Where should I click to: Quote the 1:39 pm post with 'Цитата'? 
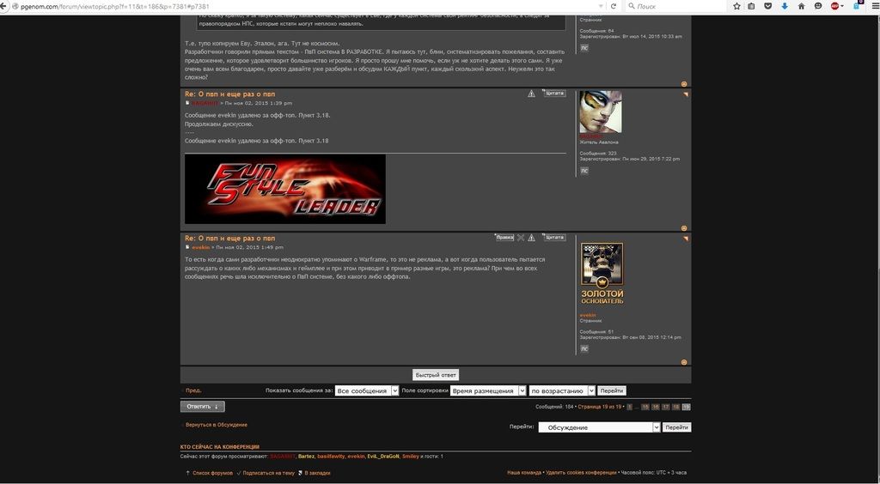[x=554, y=94]
